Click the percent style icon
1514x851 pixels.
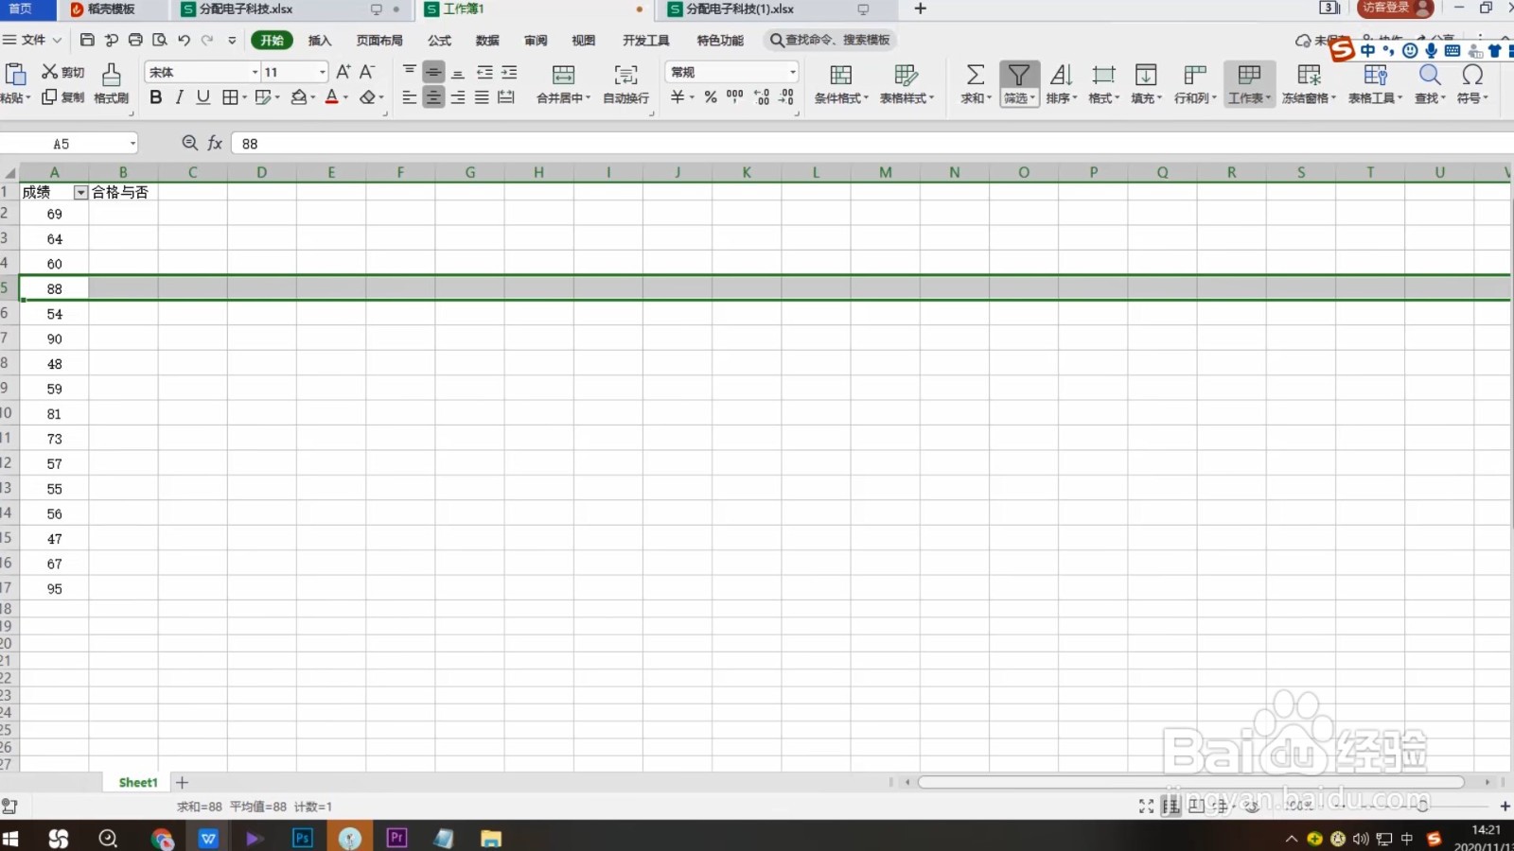[710, 96]
